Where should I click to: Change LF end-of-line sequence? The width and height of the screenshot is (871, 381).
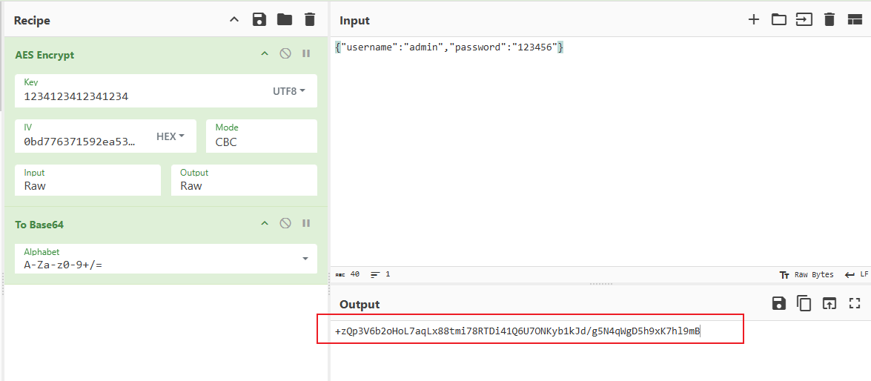(857, 274)
